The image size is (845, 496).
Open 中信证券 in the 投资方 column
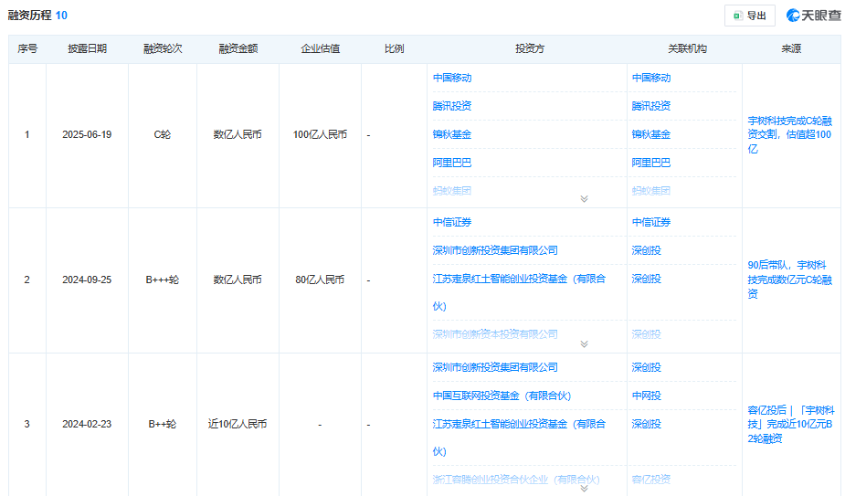tap(452, 222)
